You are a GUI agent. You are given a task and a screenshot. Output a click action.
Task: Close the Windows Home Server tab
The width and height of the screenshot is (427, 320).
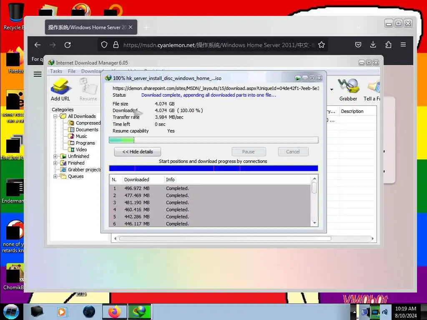click(131, 27)
